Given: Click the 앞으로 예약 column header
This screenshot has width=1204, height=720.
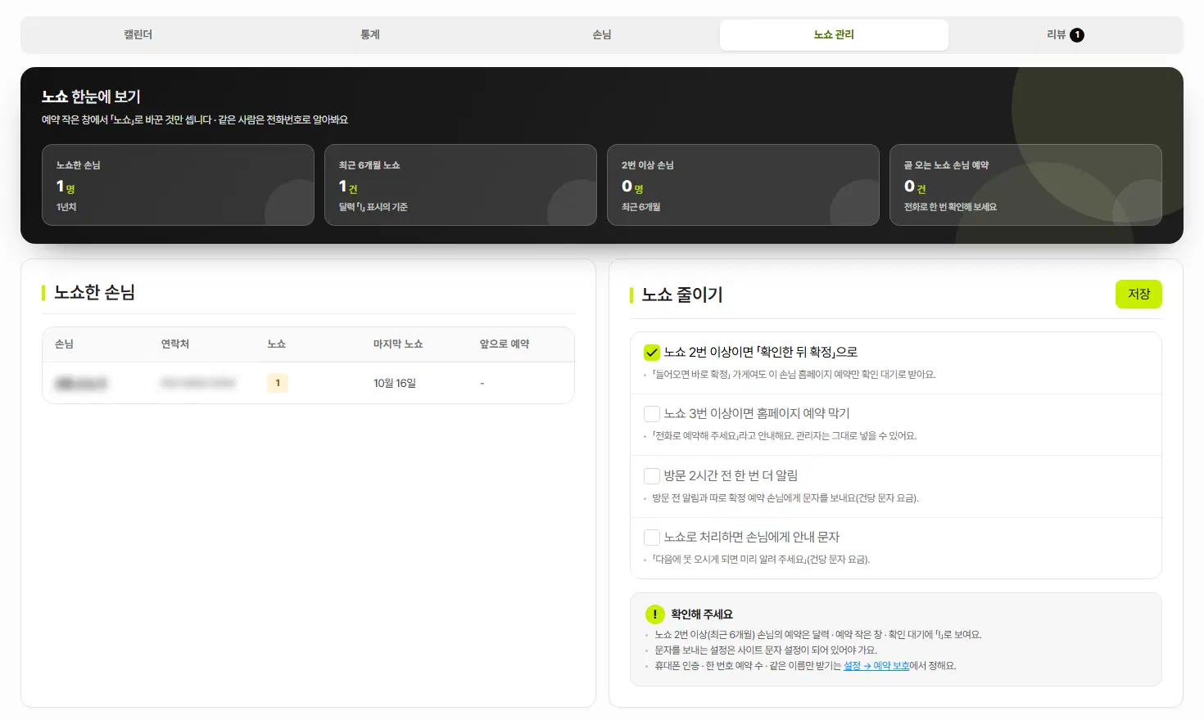Looking at the screenshot, I should tap(505, 344).
